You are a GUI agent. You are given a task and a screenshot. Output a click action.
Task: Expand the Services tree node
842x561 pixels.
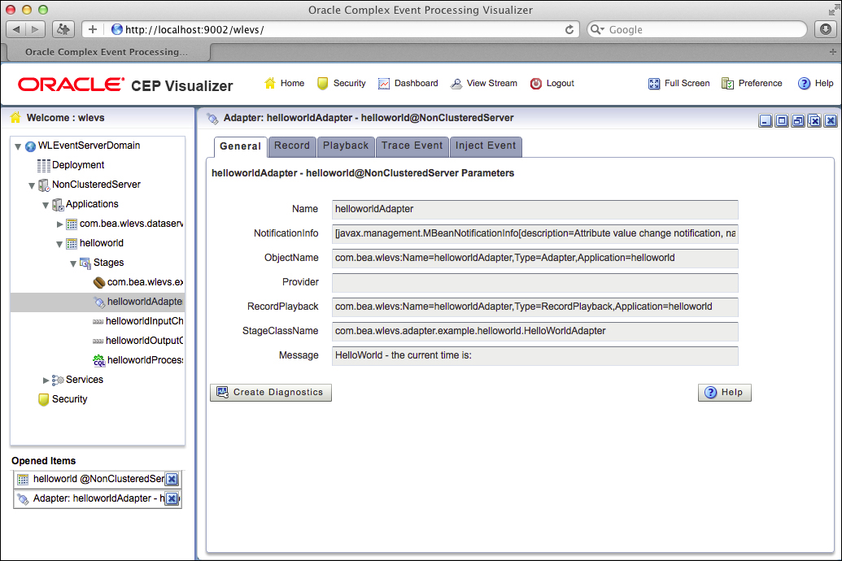(46, 380)
